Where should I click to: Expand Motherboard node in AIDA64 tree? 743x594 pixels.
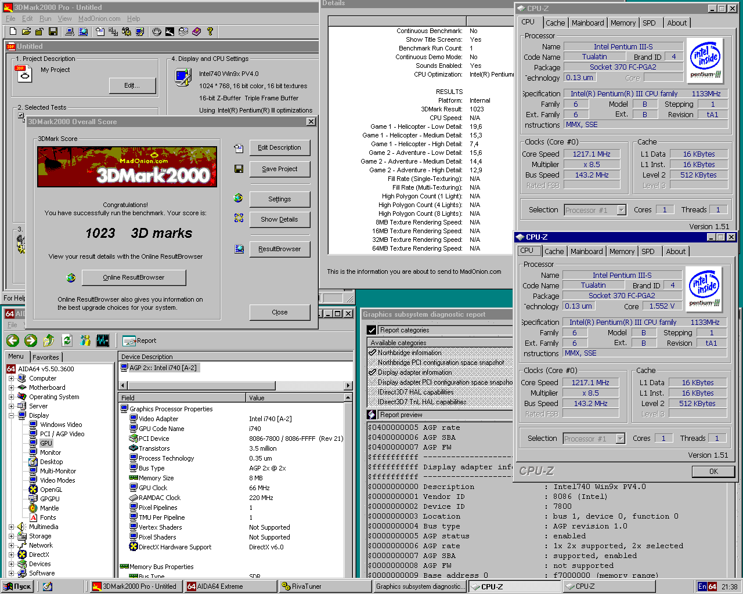click(x=11, y=387)
